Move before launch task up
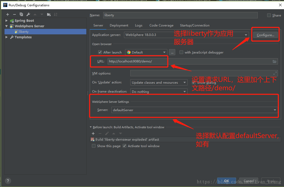Viewport: 284px width, 187px height. (114, 133)
